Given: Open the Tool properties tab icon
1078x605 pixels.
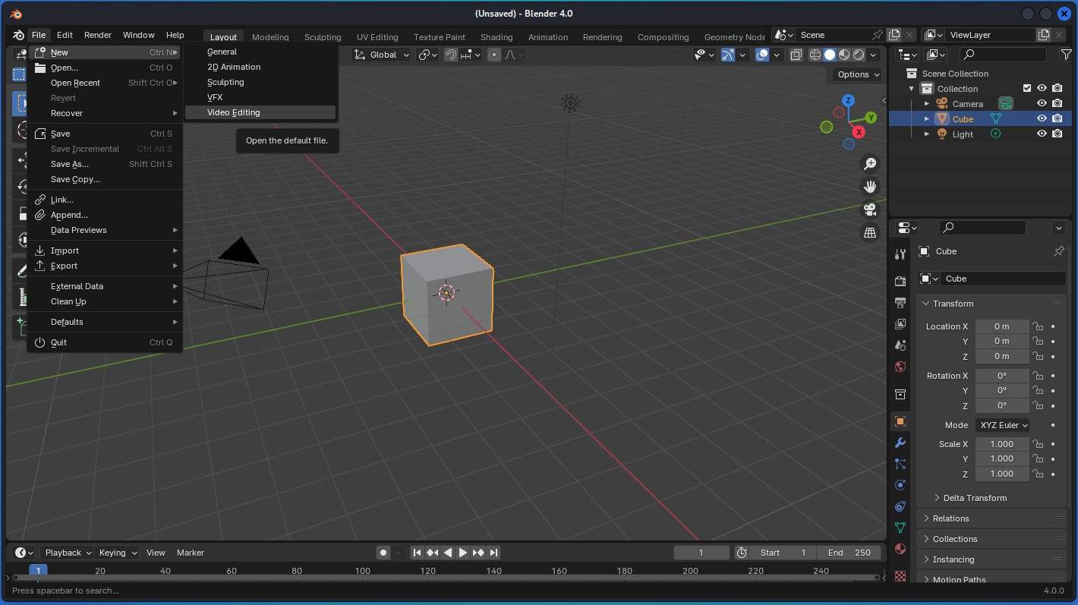Looking at the screenshot, I should [900, 254].
